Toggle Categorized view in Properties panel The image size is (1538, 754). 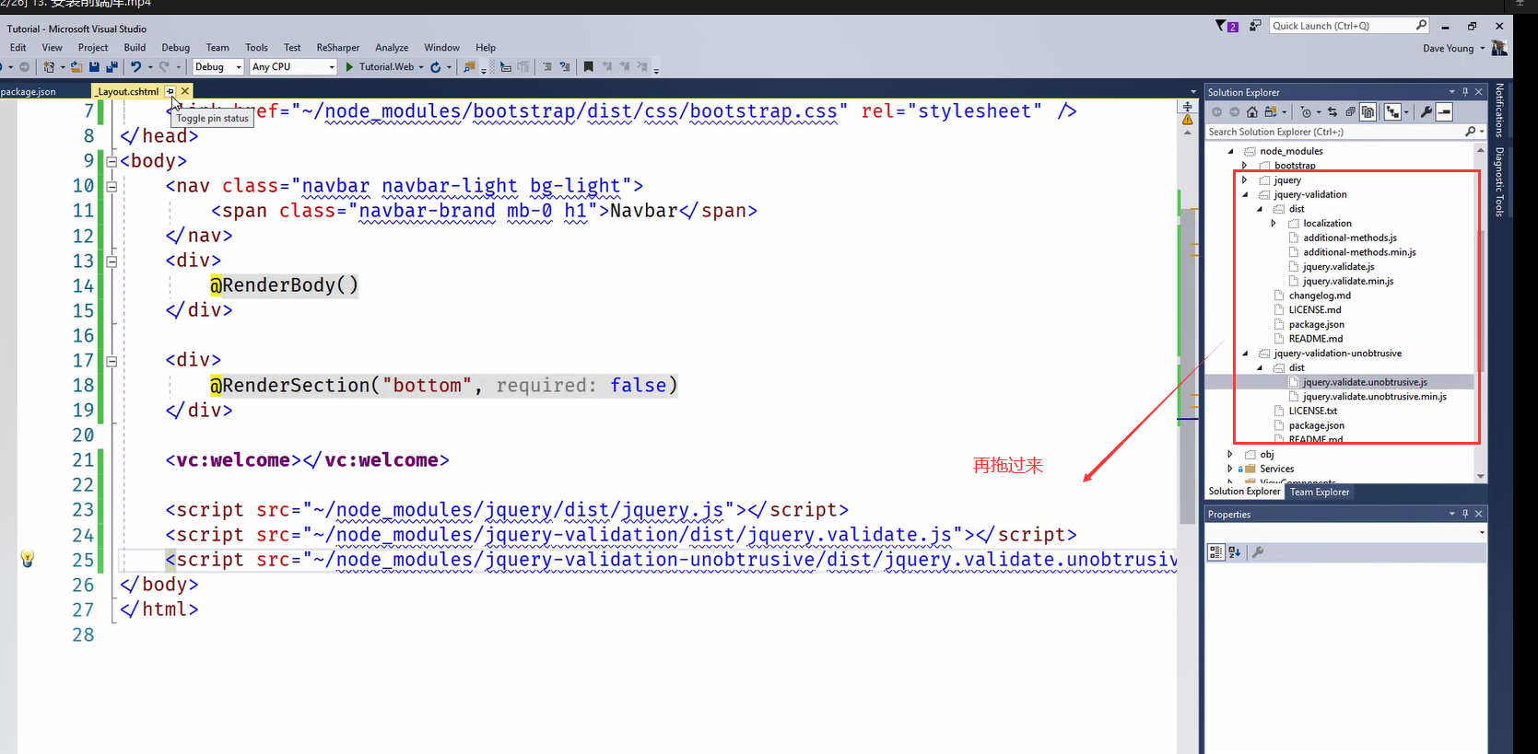coord(1216,552)
